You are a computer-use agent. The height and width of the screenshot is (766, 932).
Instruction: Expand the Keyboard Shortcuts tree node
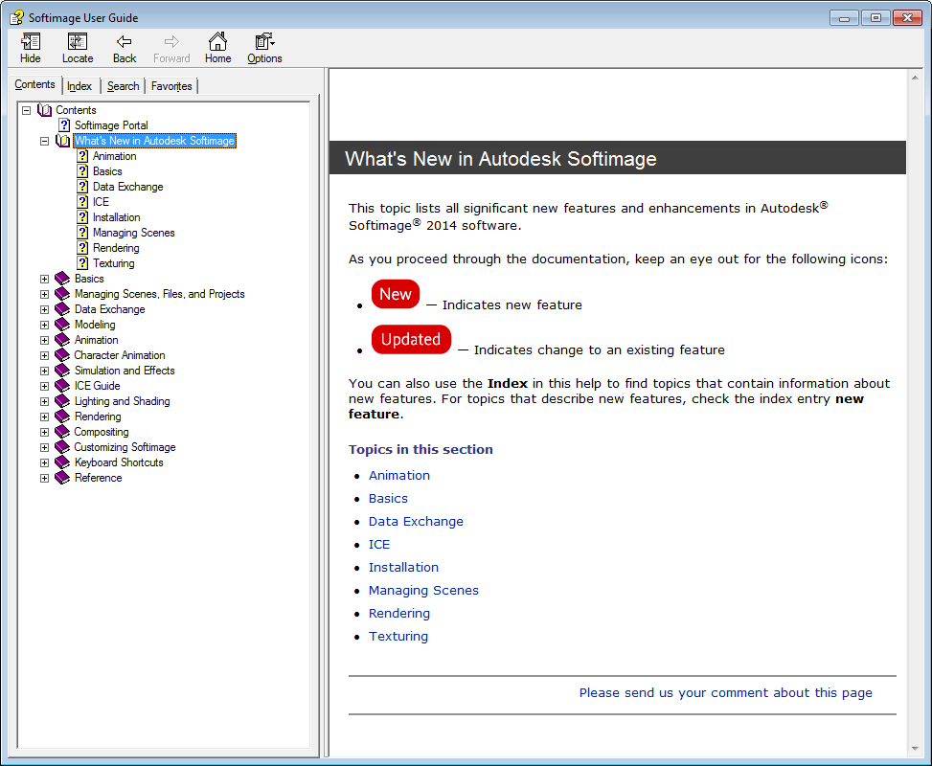44,462
